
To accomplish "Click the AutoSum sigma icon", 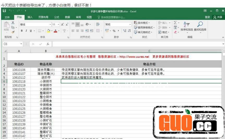I will click(x=175, y=23).
